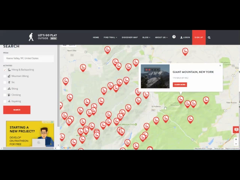Expand the About Us dropdown menu
Viewport: 240px width, 180px height.
(161, 37)
